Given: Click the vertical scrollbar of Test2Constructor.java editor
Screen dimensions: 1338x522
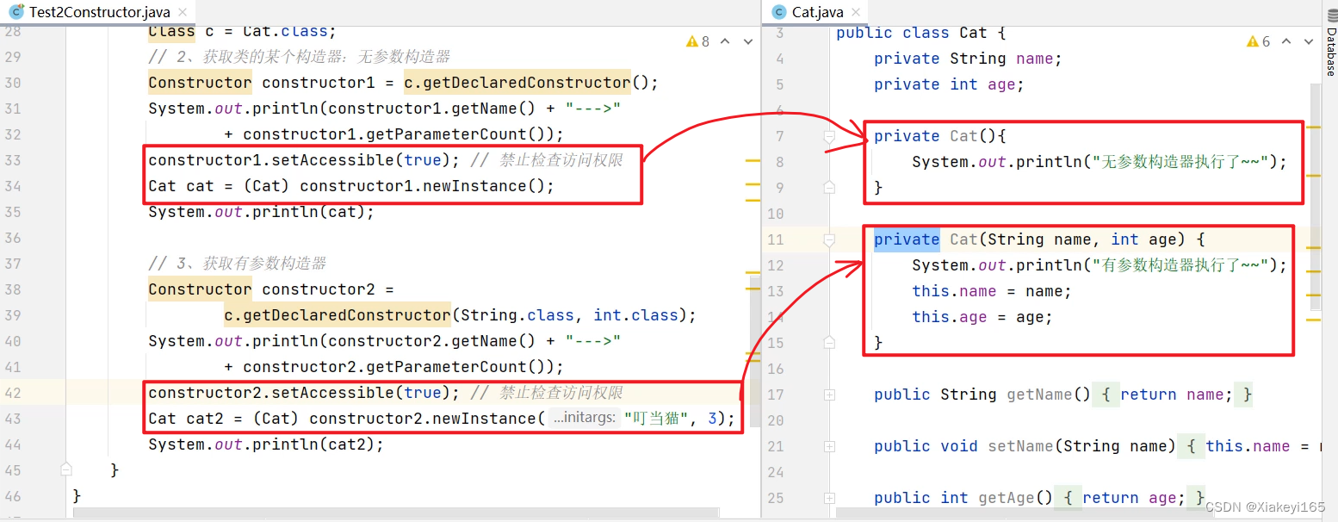Looking at the screenshot, I should click(755, 353).
